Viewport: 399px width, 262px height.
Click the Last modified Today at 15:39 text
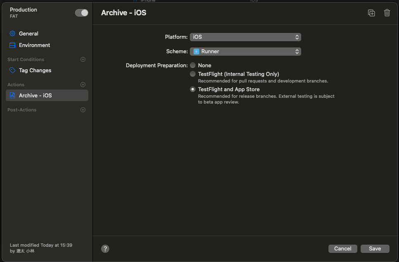pyautogui.click(x=41, y=245)
